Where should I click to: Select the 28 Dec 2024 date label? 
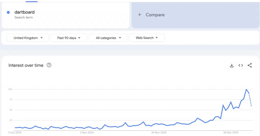pyautogui.click(x=231, y=132)
